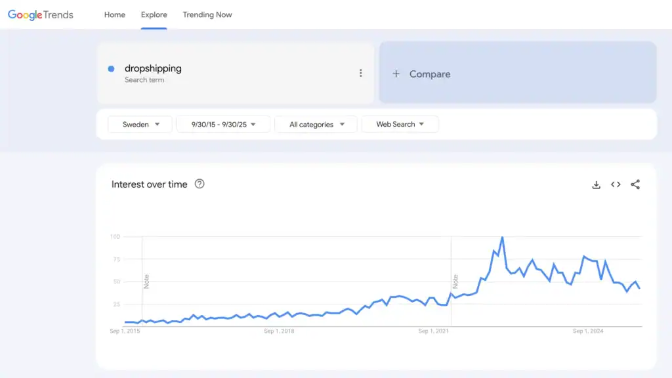Click the Google Trends logo
The image size is (672, 378).
tap(41, 14)
